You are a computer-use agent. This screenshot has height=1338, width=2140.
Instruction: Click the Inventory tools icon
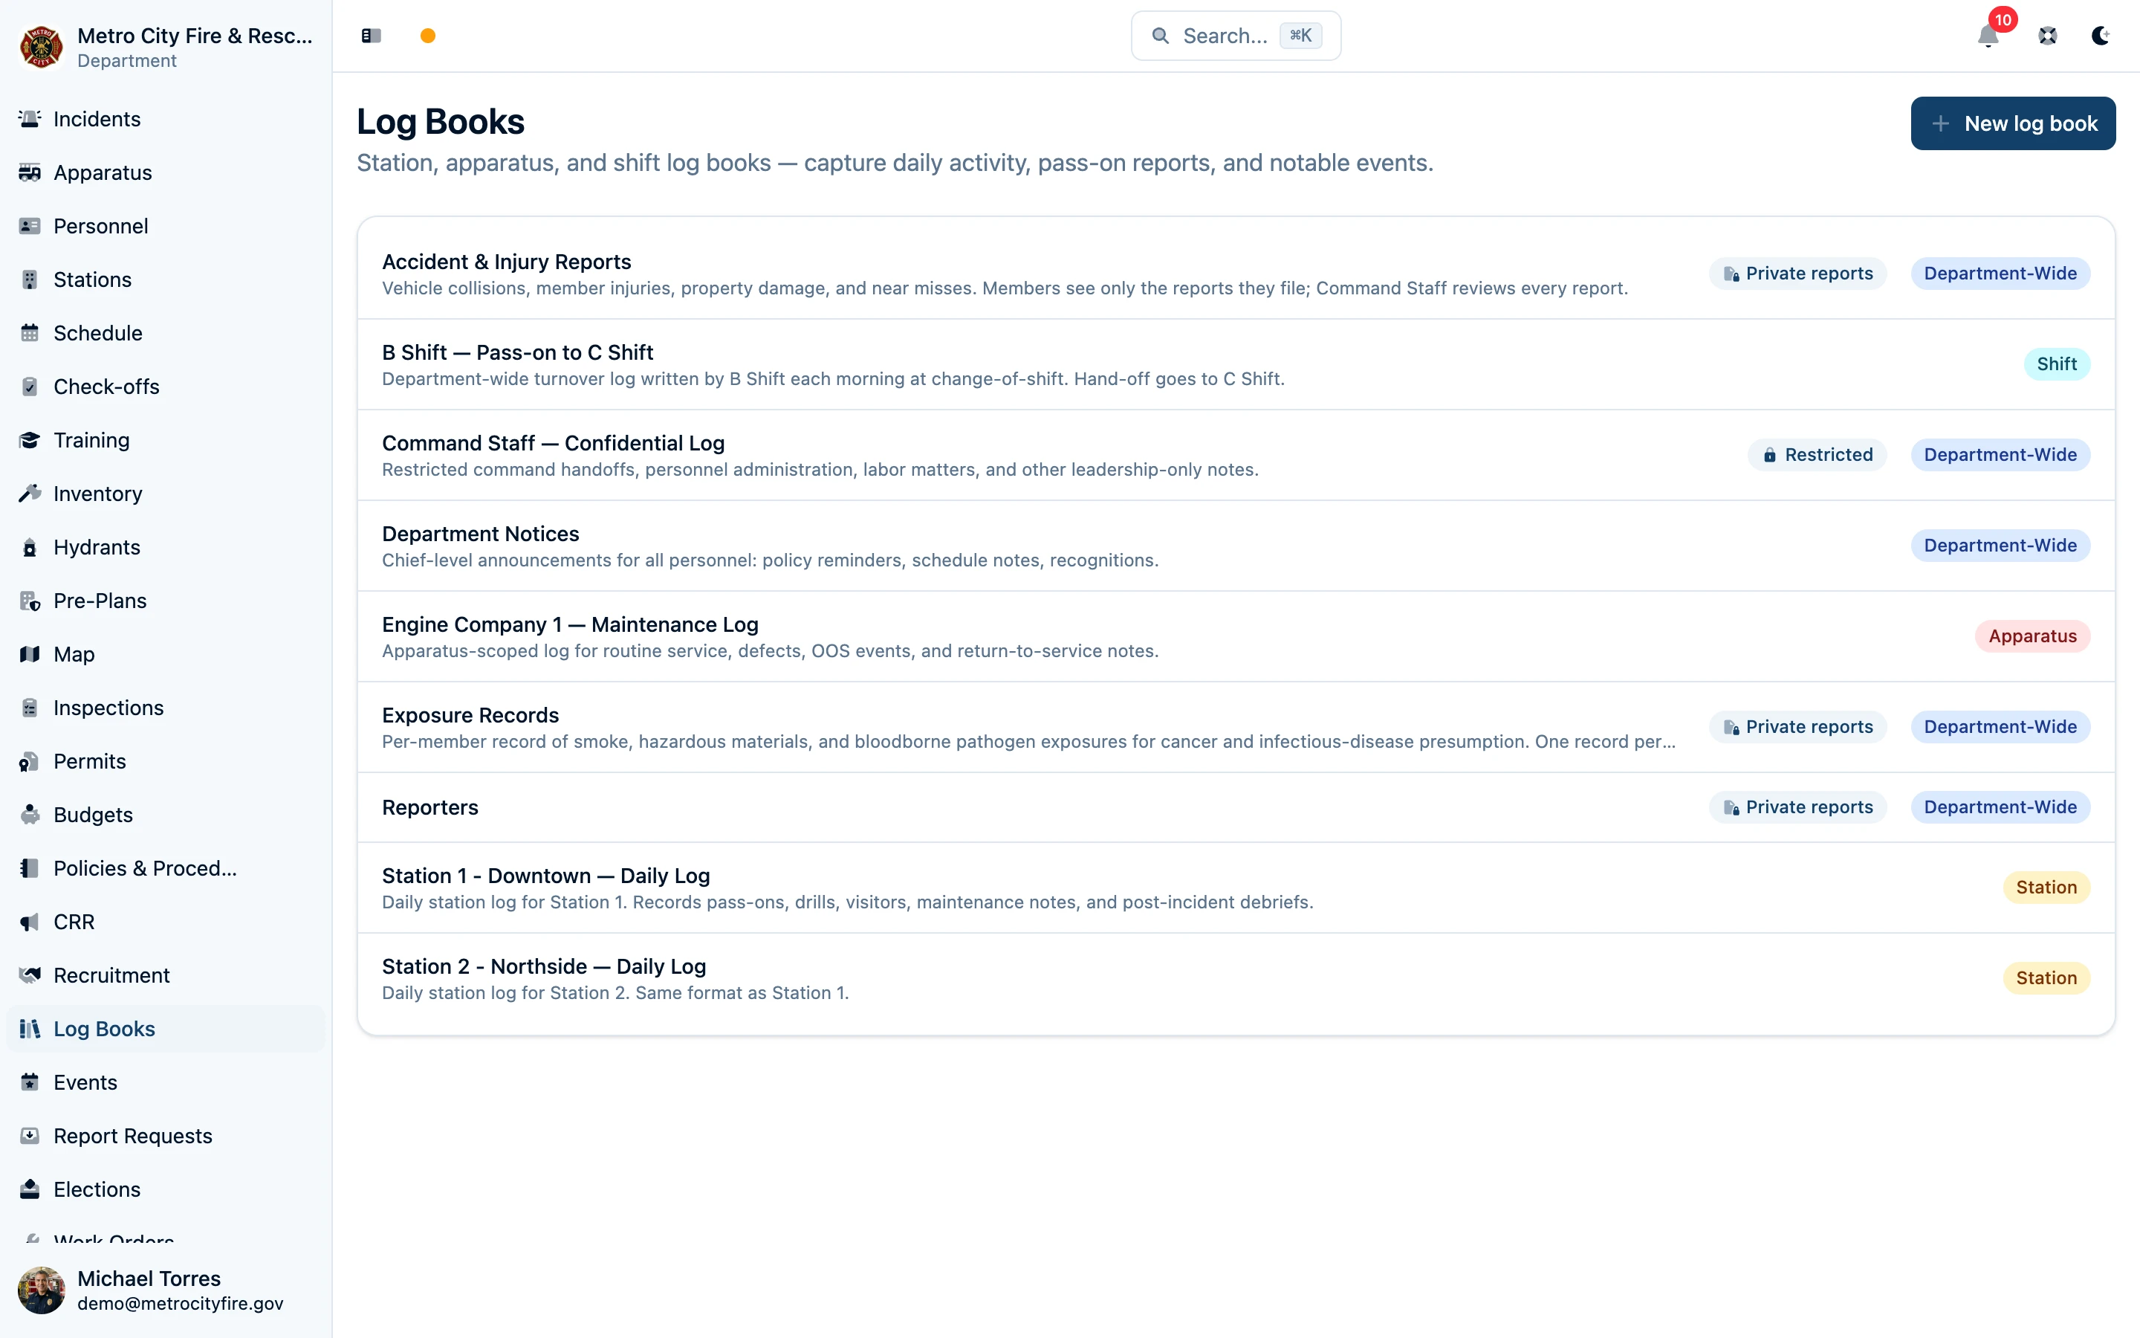pyautogui.click(x=30, y=494)
